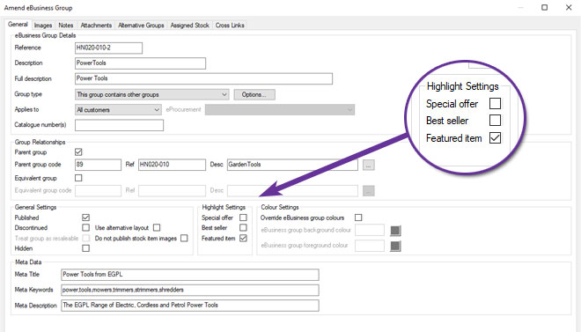Enable Use alternative layout checkbox
581x332 pixels.
[x=157, y=227]
